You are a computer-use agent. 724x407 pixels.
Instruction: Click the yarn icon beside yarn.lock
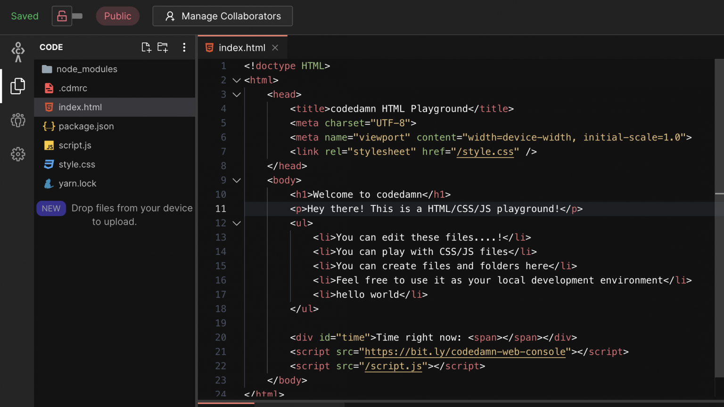coord(49,183)
